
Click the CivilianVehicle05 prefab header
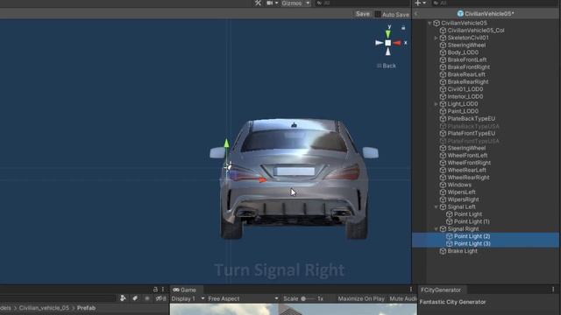[486, 14]
